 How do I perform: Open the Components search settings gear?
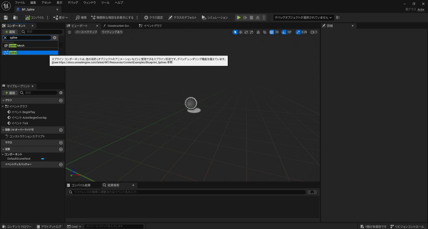pyautogui.click(x=54, y=38)
